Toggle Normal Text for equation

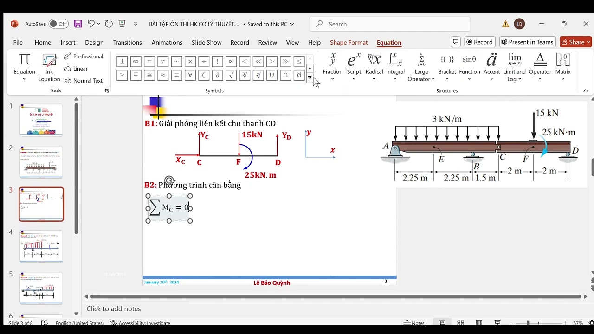coord(84,80)
